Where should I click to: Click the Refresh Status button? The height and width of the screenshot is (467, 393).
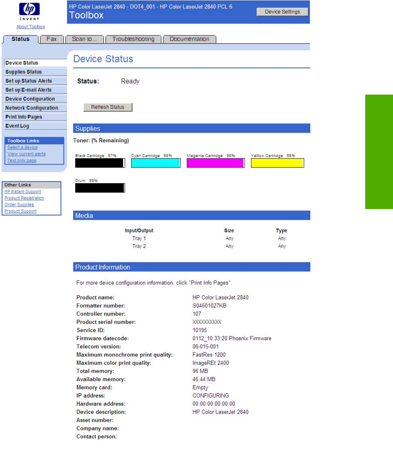108,107
